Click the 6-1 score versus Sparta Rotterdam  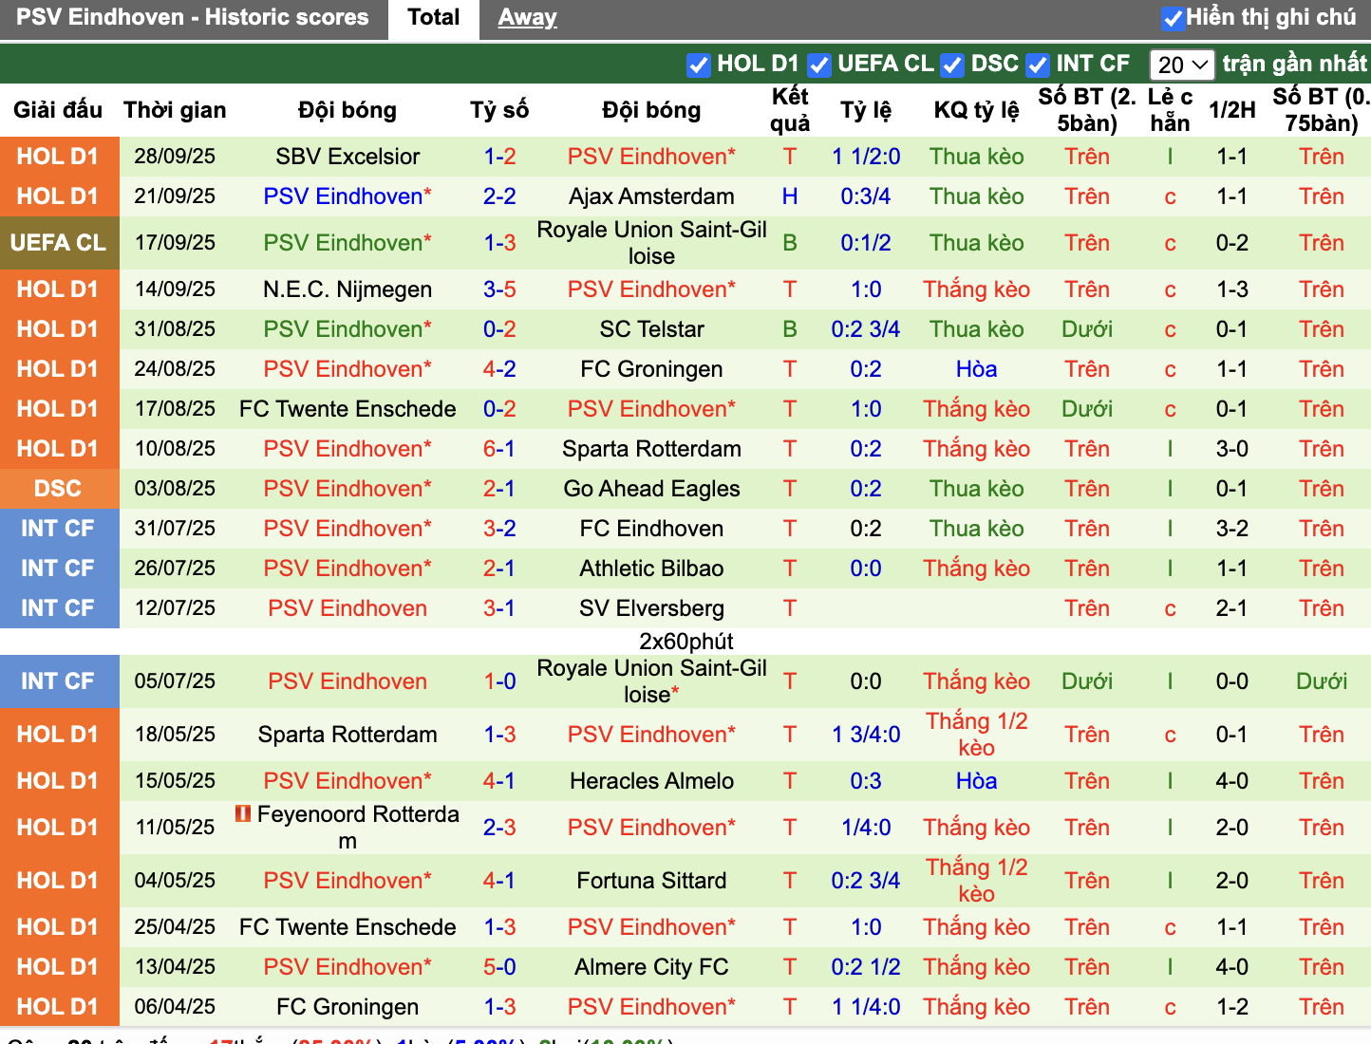499,449
